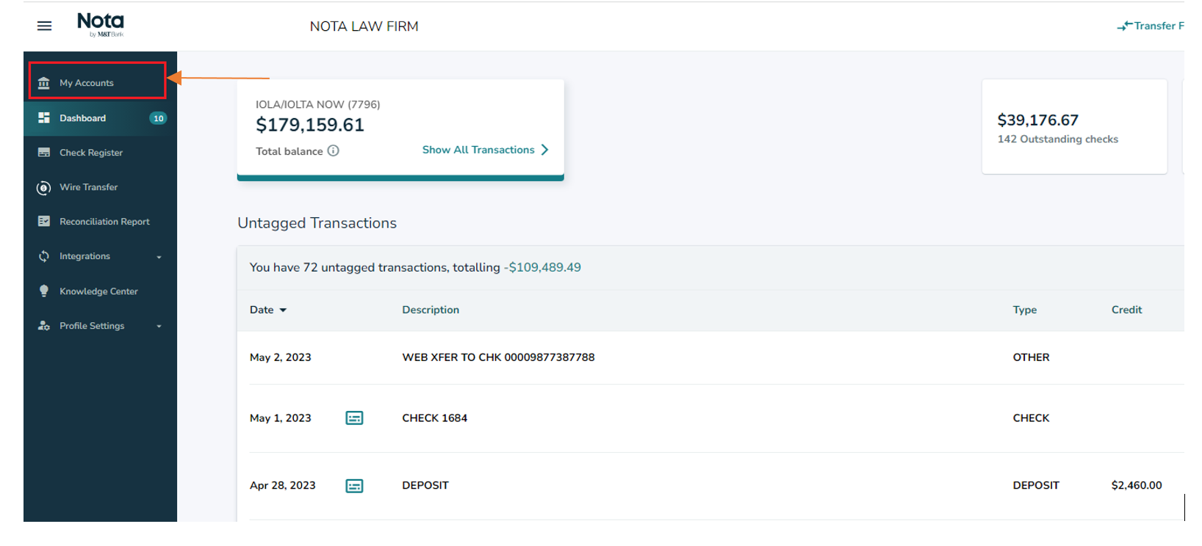Open My Accounts in sidebar
The height and width of the screenshot is (546, 1202).
[87, 83]
